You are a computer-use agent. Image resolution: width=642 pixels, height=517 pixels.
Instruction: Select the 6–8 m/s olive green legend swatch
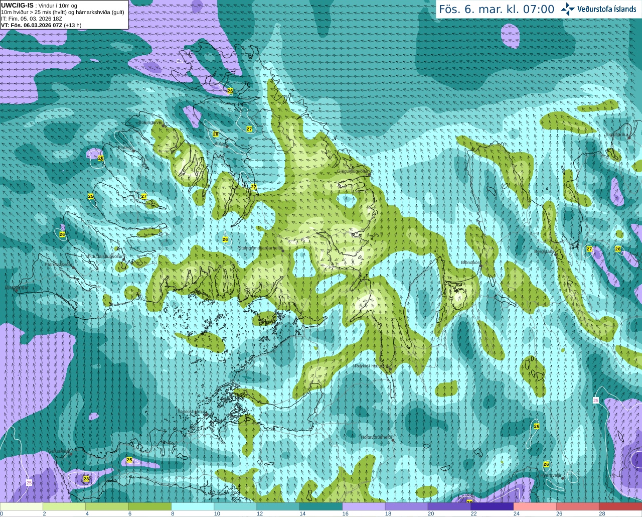coord(150,506)
